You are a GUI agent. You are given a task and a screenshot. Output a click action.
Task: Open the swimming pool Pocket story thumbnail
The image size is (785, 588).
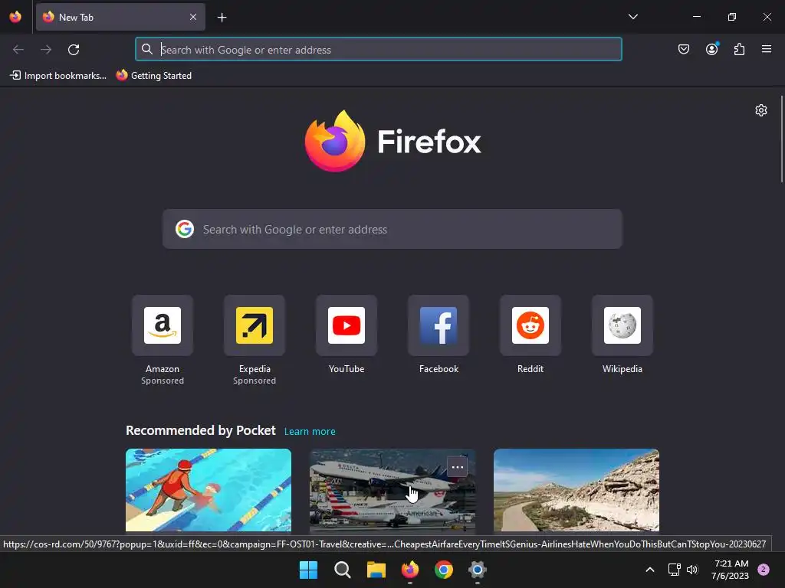(209, 490)
